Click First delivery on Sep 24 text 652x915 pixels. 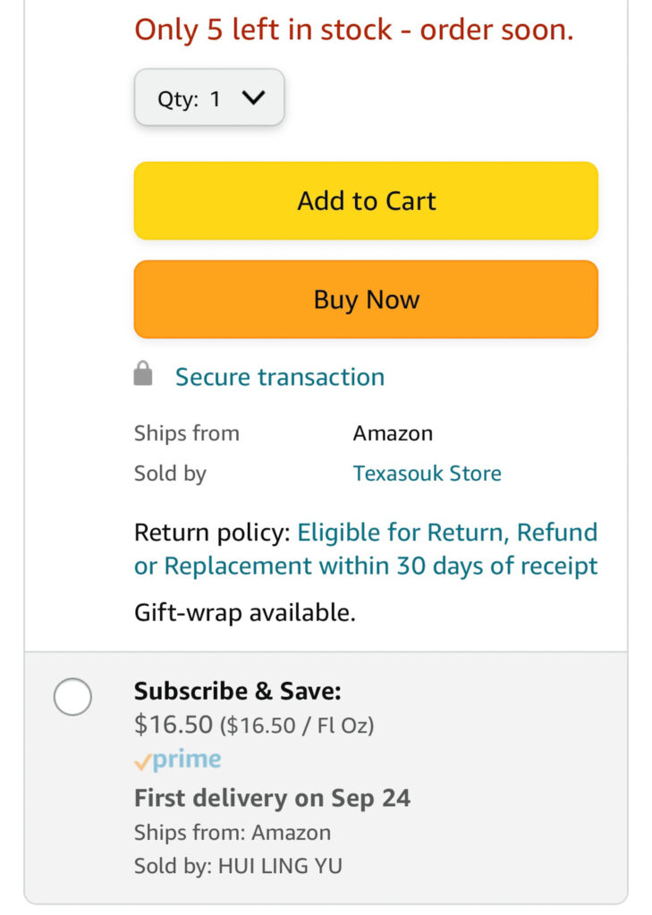coord(272,798)
